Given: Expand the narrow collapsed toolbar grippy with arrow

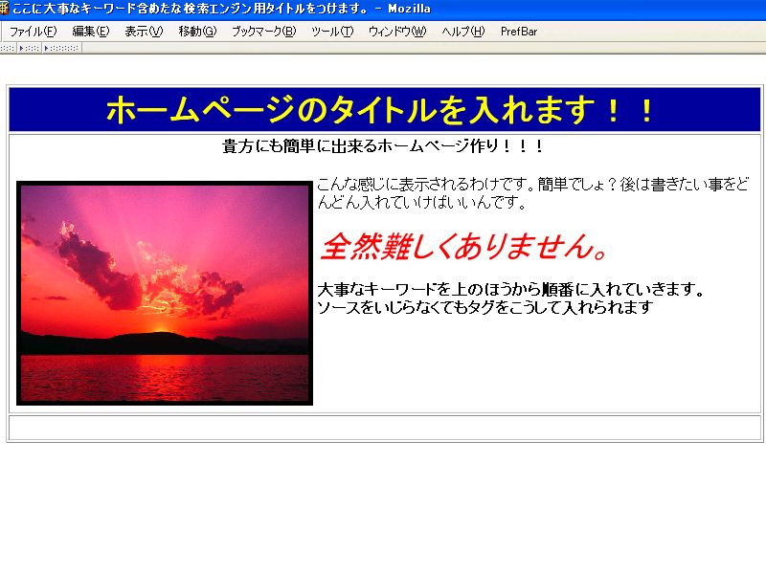Looking at the screenshot, I should 30,48.
